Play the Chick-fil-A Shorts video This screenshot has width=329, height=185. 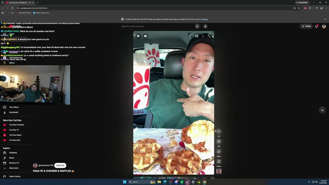[x=138, y=36]
